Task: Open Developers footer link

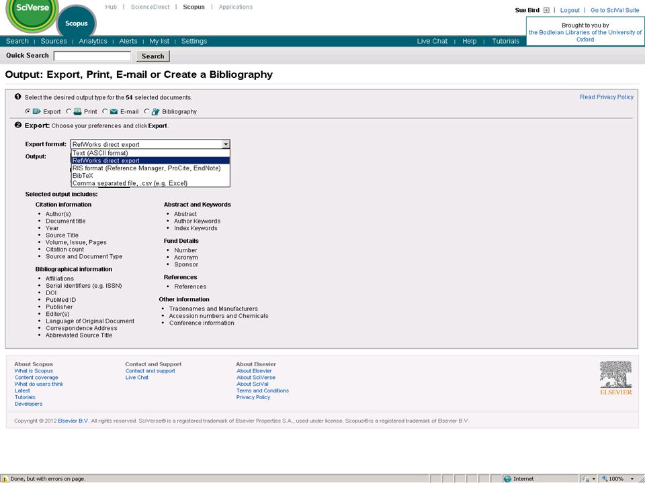Action: (28, 404)
